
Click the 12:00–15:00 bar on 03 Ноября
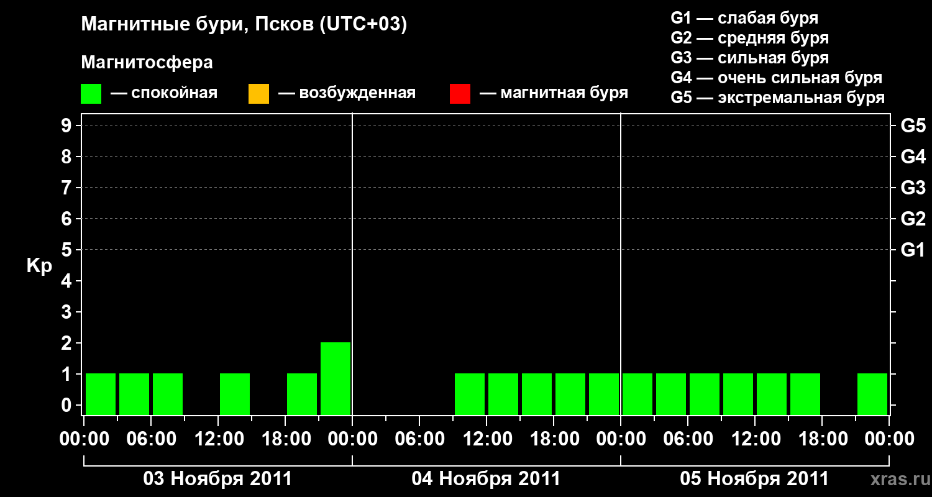tap(235, 394)
